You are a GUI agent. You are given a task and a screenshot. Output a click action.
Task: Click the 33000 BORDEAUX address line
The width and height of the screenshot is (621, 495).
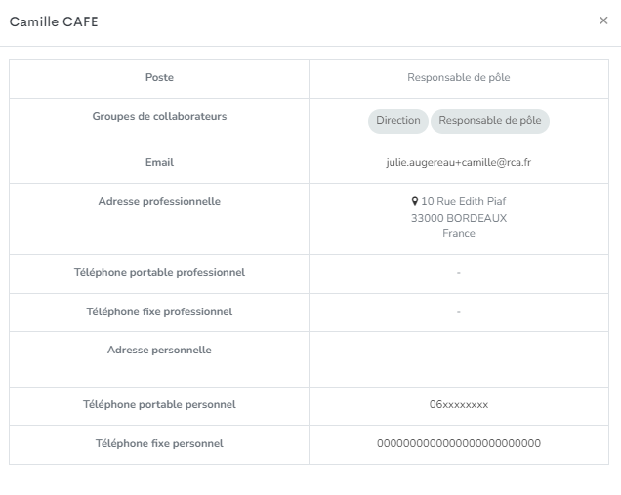459,218
